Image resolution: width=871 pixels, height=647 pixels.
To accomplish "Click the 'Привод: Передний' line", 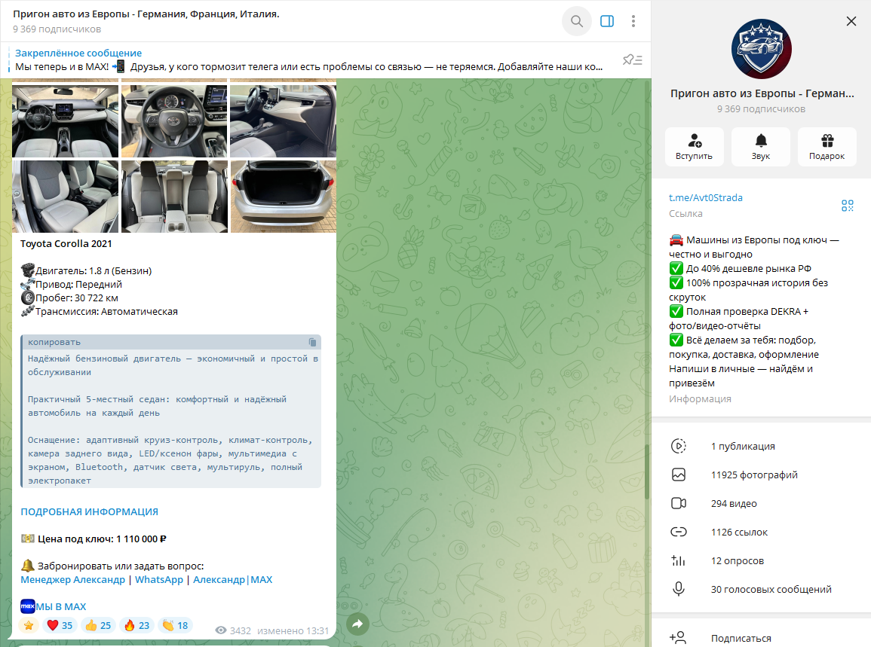I will [x=79, y=285].
